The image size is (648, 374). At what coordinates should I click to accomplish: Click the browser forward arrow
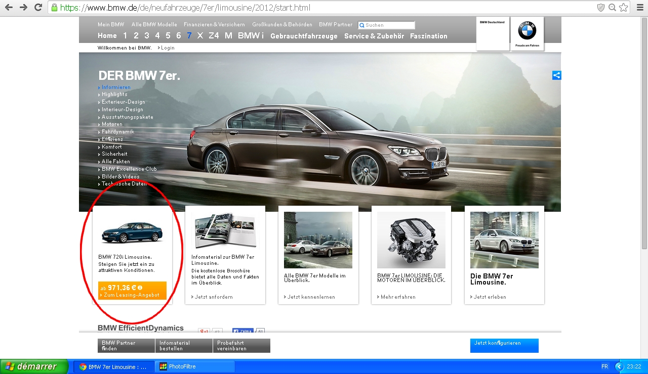point(24,8)
